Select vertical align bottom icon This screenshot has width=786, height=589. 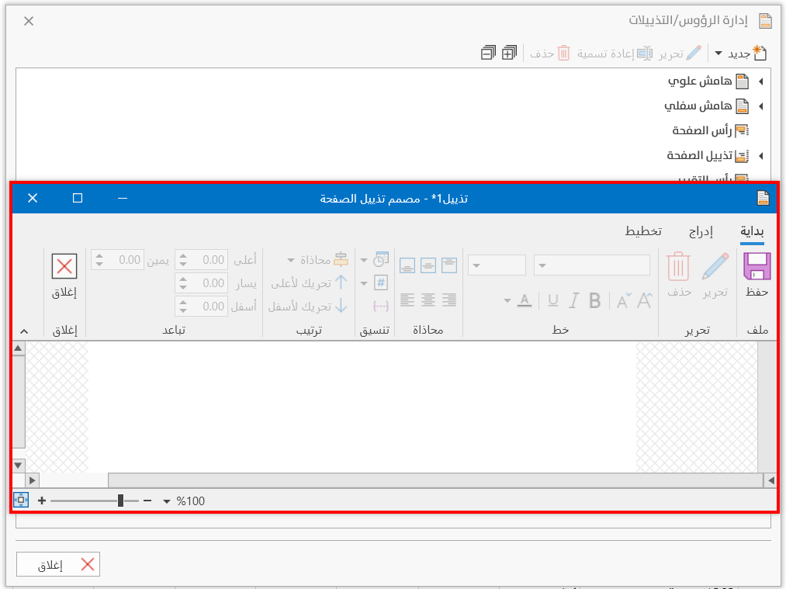tap(407, 265)
